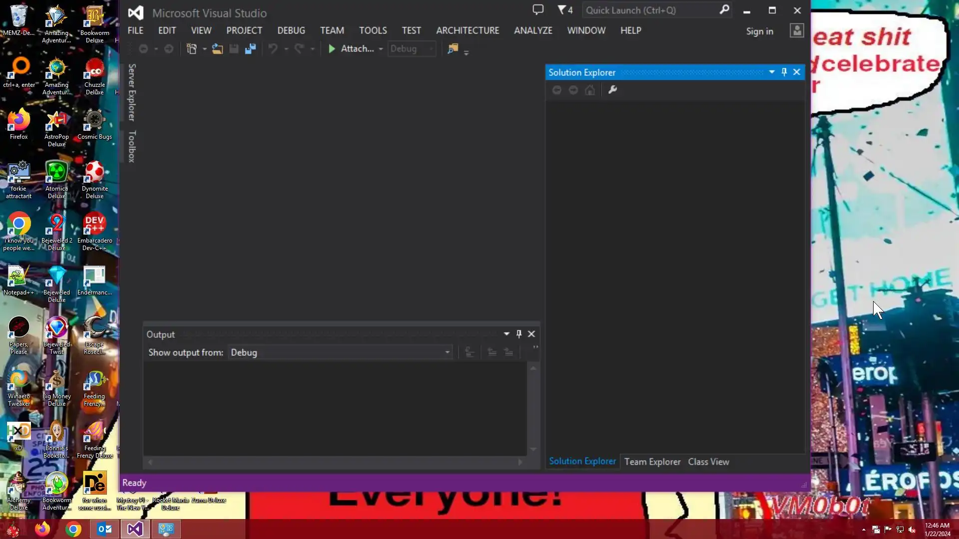Click the New Project toolbar icon
959x539 pixels.
(x=191, y=49)
